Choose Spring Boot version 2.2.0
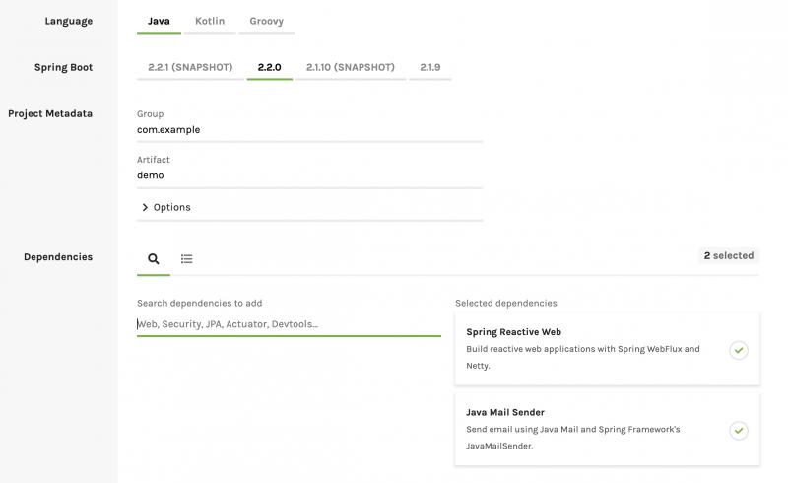Viewport: 788px width, 483px height. pos(269,67)
